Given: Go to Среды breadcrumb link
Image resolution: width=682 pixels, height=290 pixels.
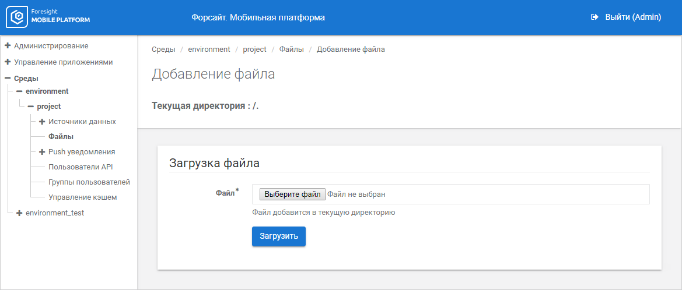Looking at the screenshot, I should pos(163,49).
